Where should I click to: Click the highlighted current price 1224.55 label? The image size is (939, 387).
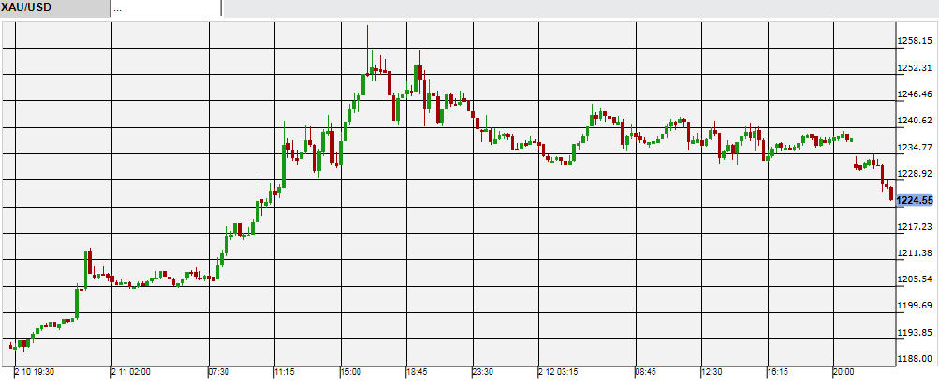[915, 200]
